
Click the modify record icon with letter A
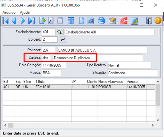51,21
